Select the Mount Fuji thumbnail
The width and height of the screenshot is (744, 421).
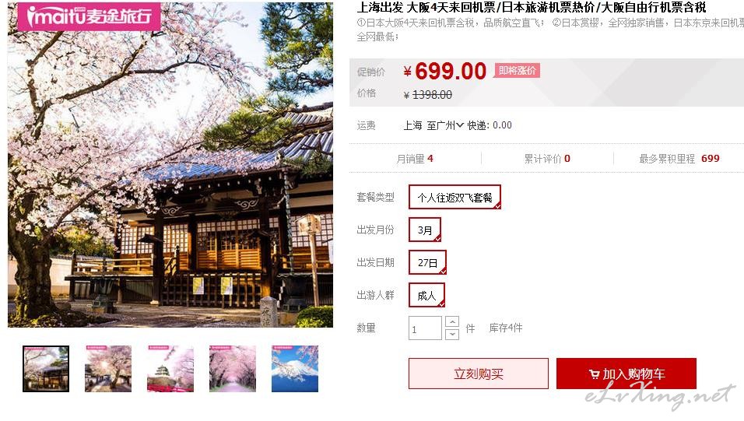(x=295, y=369)
